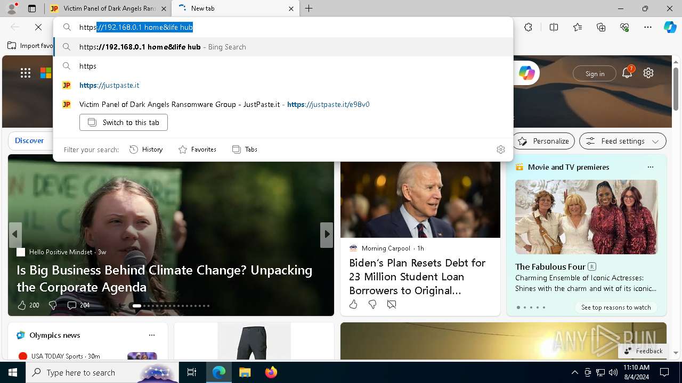
Task: Select the https://justpaste.it suggestion
Action: pos(283,85)
